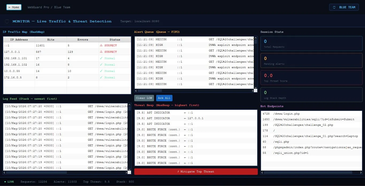This screenshot has width=365, height=186.
Task: Click the Alert Queue horizontal scrollbar
Action: click(x=194, y=91)
